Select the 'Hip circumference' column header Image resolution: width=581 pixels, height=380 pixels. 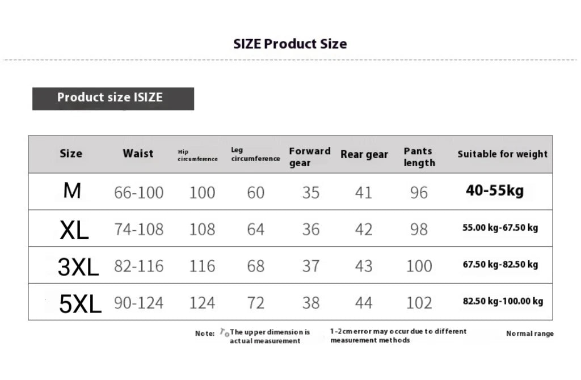pyautogui.click(x=197, y=155)
